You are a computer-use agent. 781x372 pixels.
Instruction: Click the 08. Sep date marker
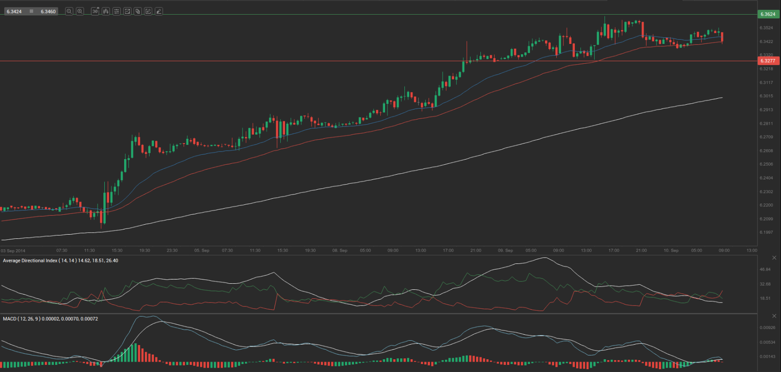click(x=339, y=251)
